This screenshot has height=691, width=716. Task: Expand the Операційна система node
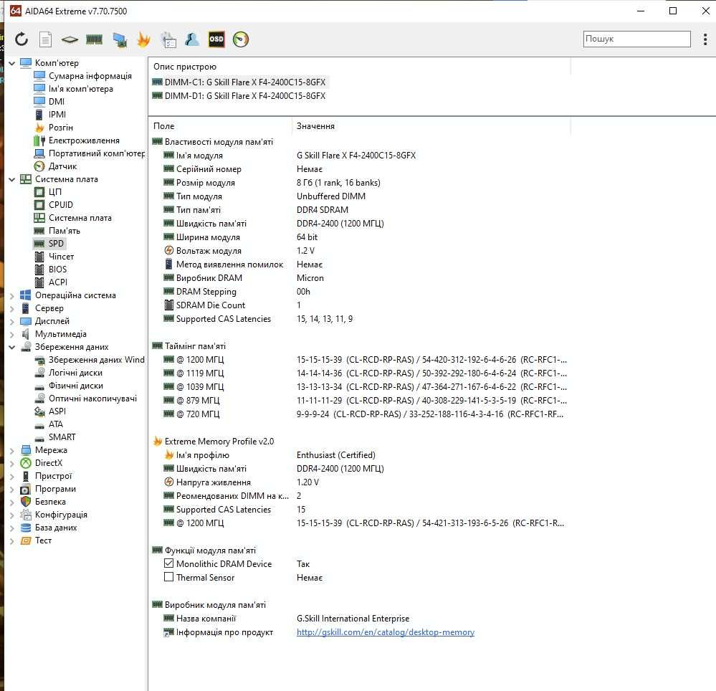pyautogui.click(x=12, y=295)
